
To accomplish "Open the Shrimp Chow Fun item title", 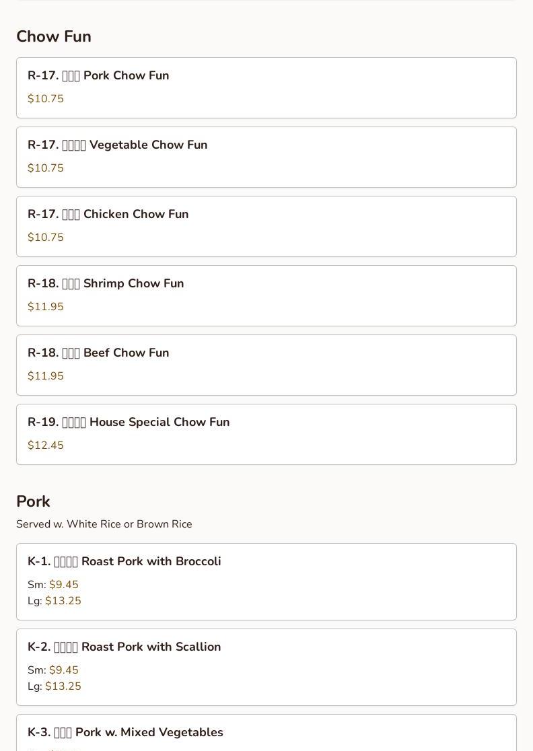I will [x=106, y=283].
